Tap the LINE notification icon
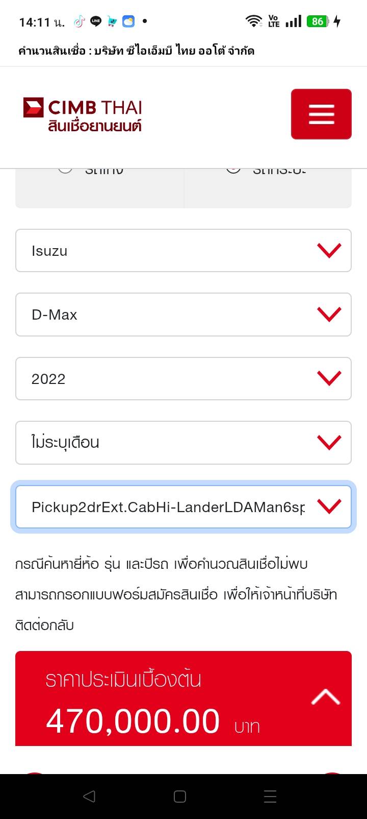Image resolution: width=367 pixels, height=819 pixels. pyautogui.click(x=95, y=21)
